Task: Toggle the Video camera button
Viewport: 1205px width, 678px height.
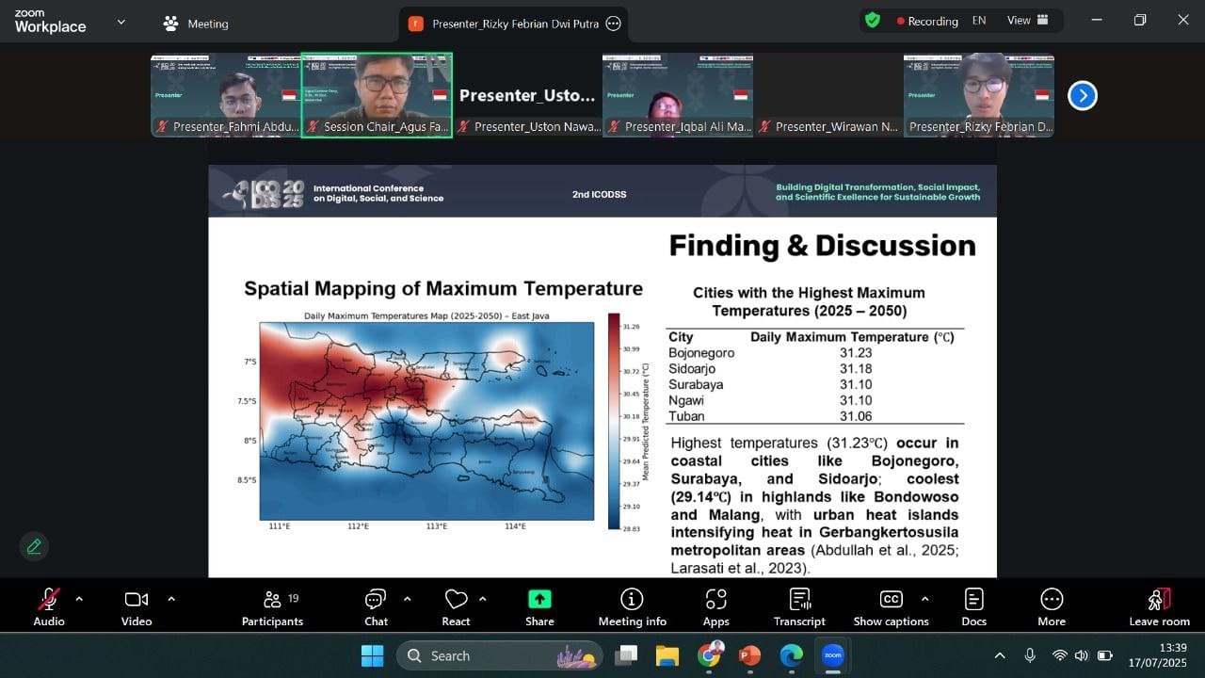Action: 137,606
